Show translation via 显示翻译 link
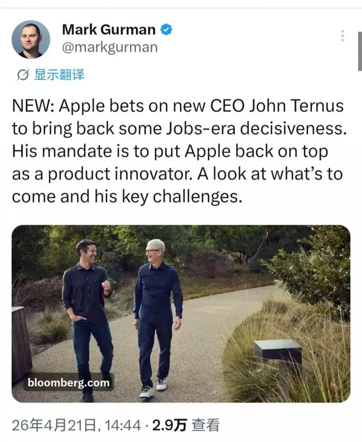This screenshot has width=362, height=442. [x=59, y=75]
